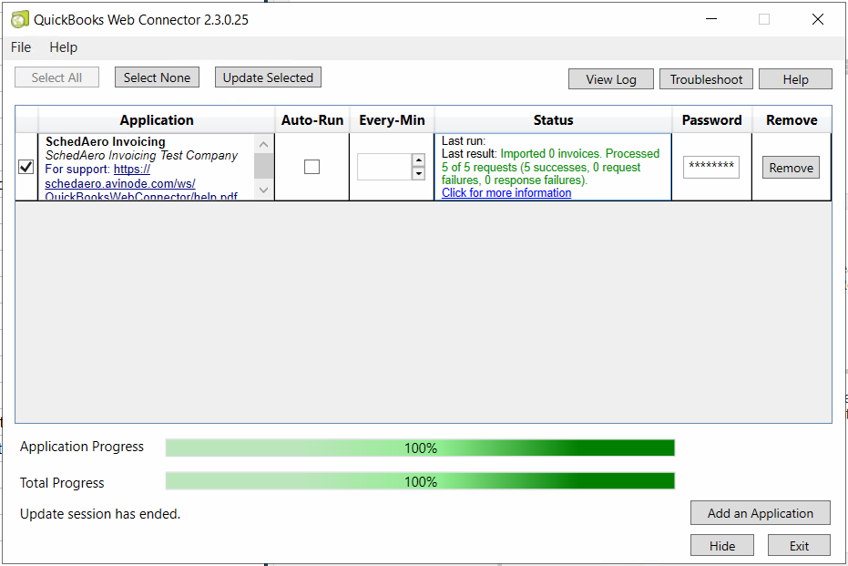
Task: Click the Total Progress bar
Action: 420,481
